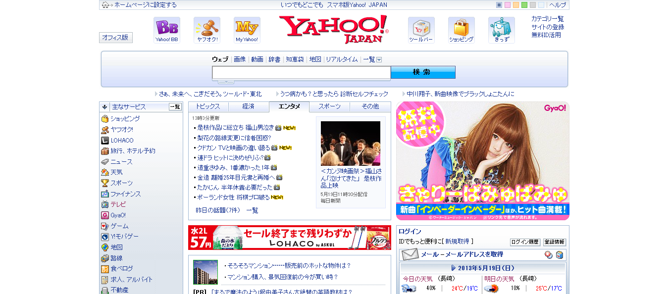
Task: Choose the pink page color swatch
Action: coord(508,5)
